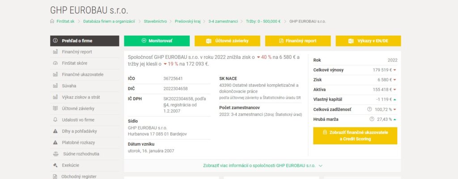The height and width of the screenshot is (179, 458).
Task: Click the chart icon beside Finančné ukazovatele
Action: point(55,75)
